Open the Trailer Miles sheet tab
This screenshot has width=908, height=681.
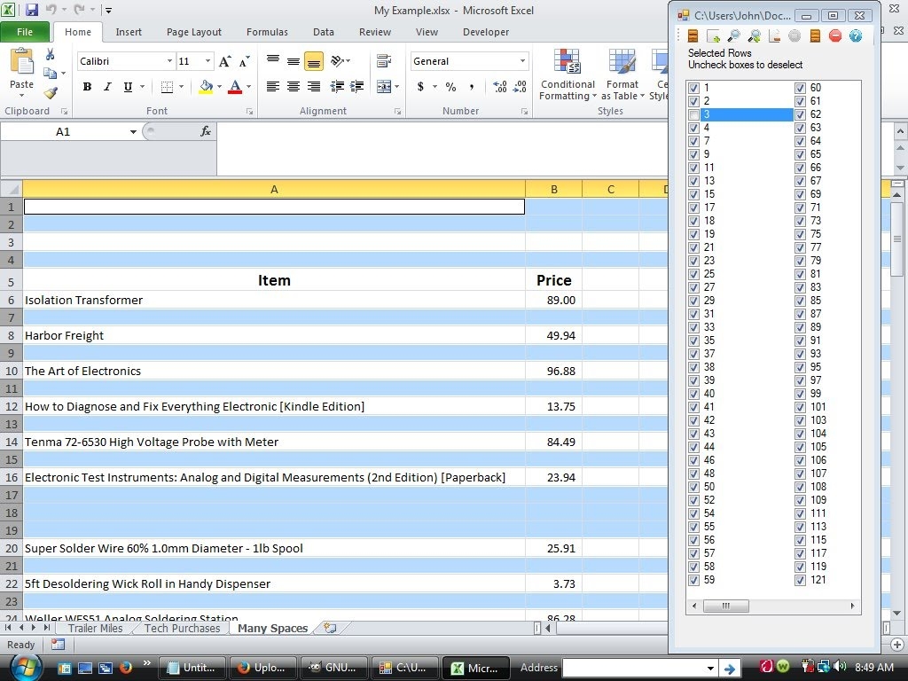(96, 629)
